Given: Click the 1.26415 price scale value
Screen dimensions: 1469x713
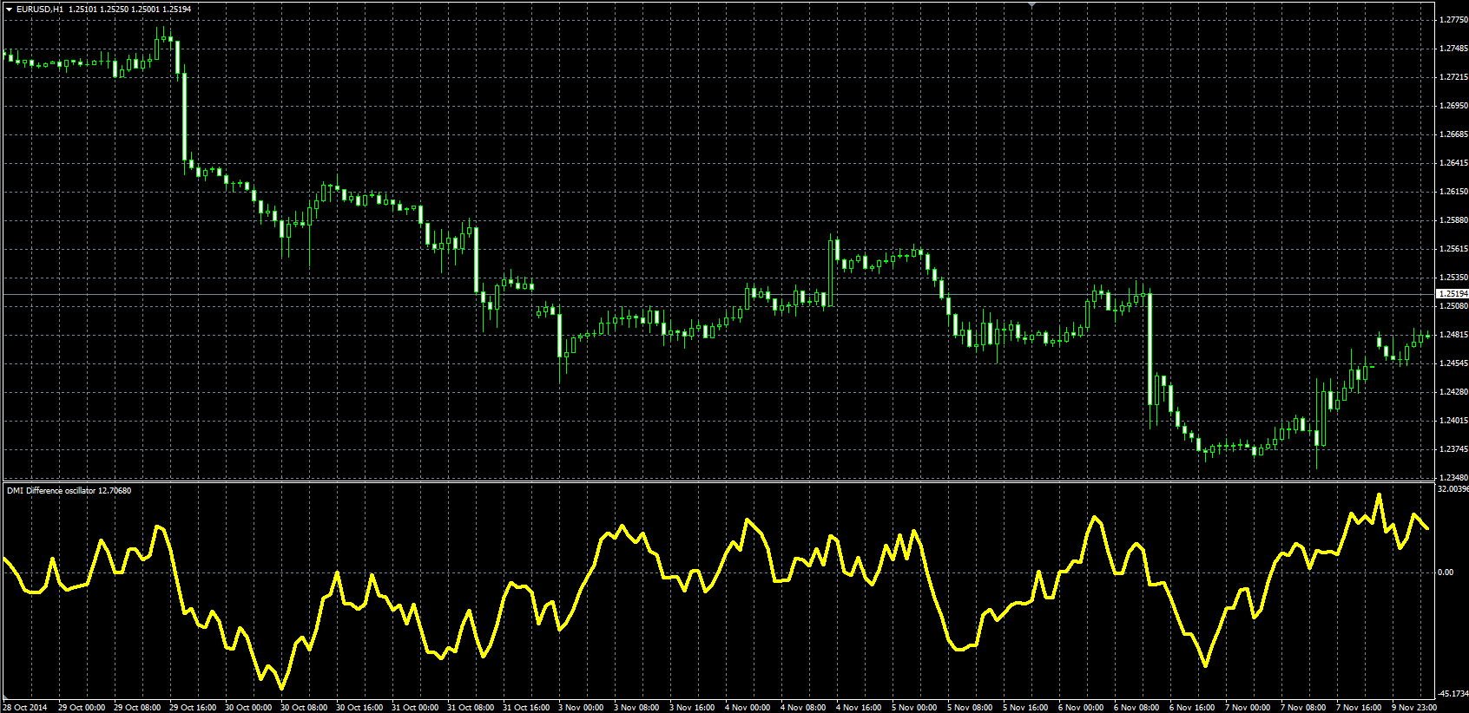Looking at the screenshot, I should tap(1453, 163).
